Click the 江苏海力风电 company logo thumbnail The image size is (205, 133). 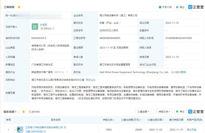pos(20,130)
